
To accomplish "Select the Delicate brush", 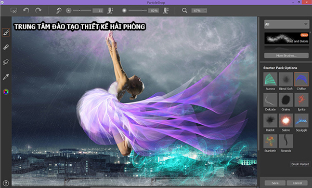I will [x=270, y=100].
